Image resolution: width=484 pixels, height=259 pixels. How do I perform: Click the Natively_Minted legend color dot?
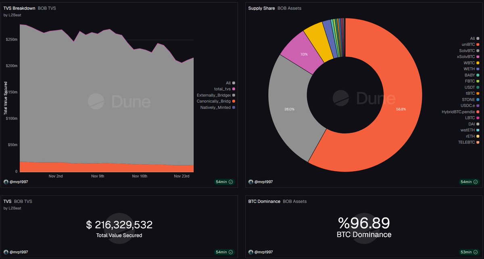234,108
